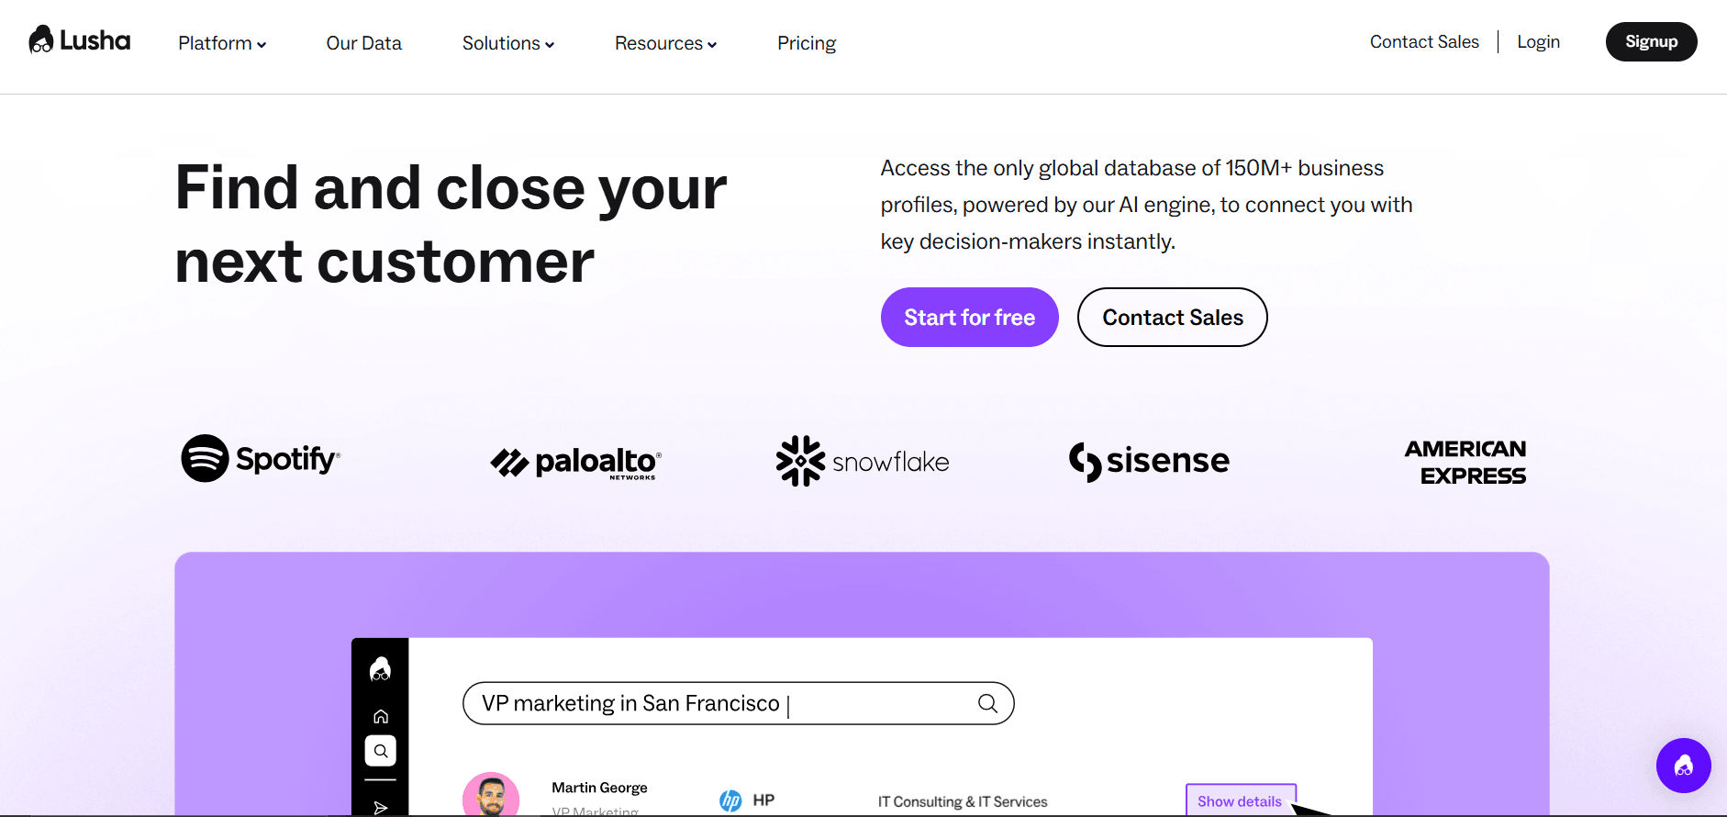This screenshot has width=1727, height=817.
Task: Open the Lusha chat widget bubble
Action: point(1683,766)
